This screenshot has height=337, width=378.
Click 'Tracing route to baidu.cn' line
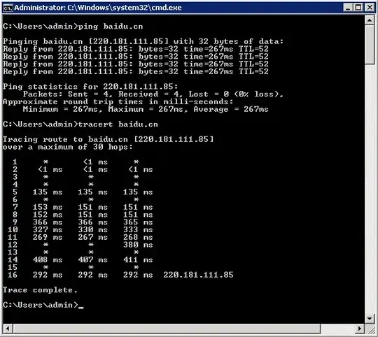click(108, 139)
